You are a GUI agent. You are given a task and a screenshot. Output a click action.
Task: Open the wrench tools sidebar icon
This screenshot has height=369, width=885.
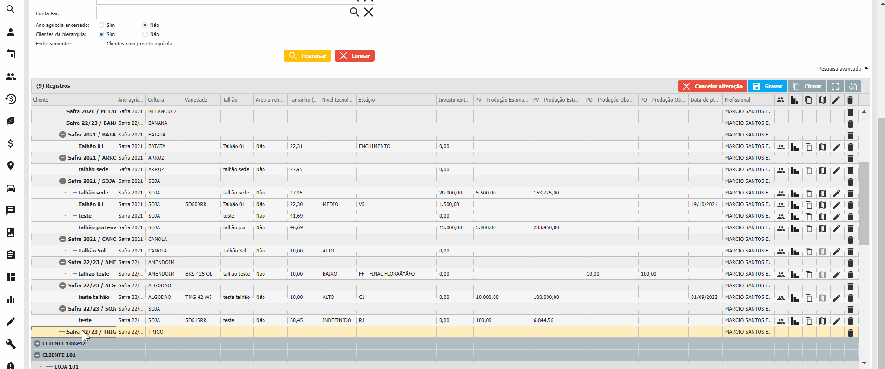[11, 344]
